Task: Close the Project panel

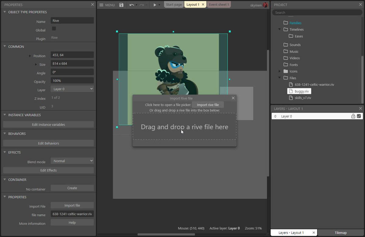Action: tap(360, 5)
